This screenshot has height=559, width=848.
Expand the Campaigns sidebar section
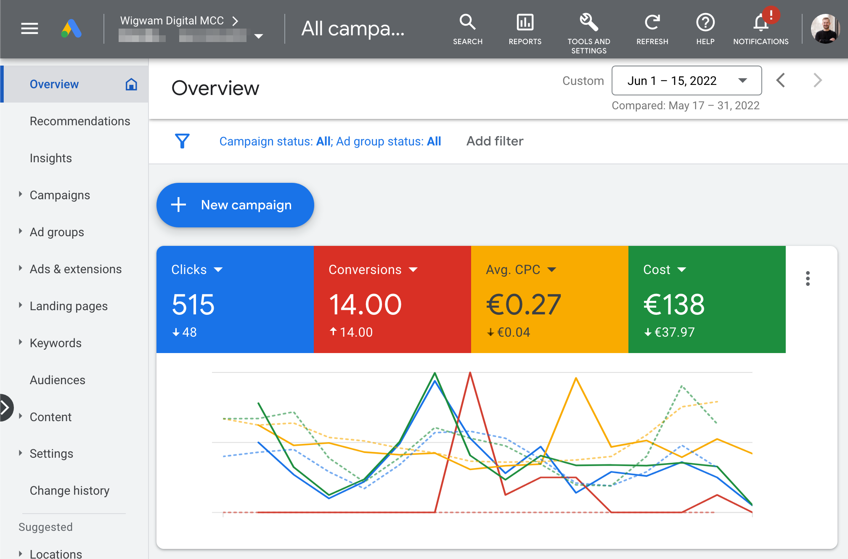coord(20,195)
